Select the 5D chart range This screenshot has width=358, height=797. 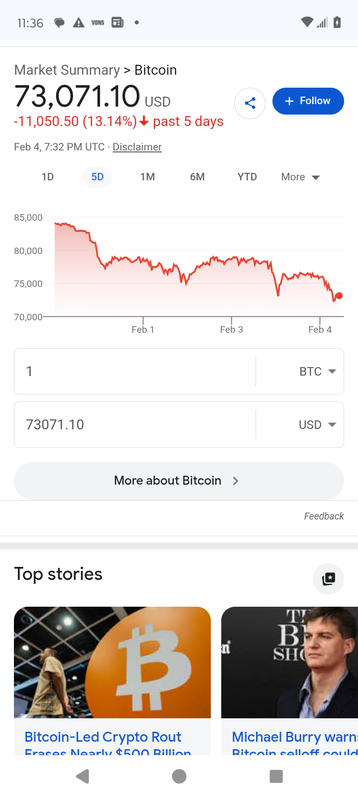coord(97,177)
